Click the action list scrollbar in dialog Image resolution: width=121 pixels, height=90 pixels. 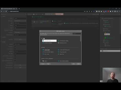click(80, 39)
